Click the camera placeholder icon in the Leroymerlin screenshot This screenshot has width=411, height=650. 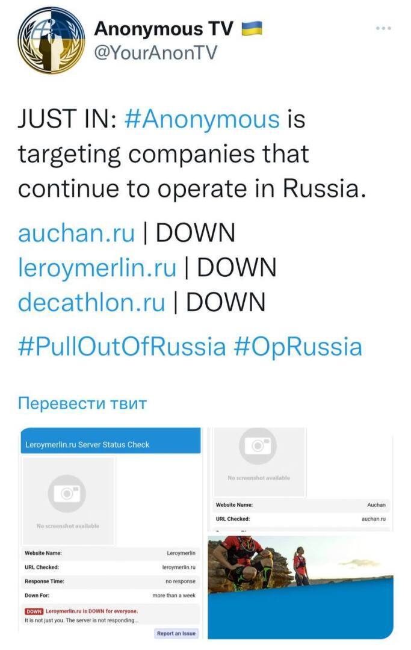pyautogui.click(x=67, y=494)
